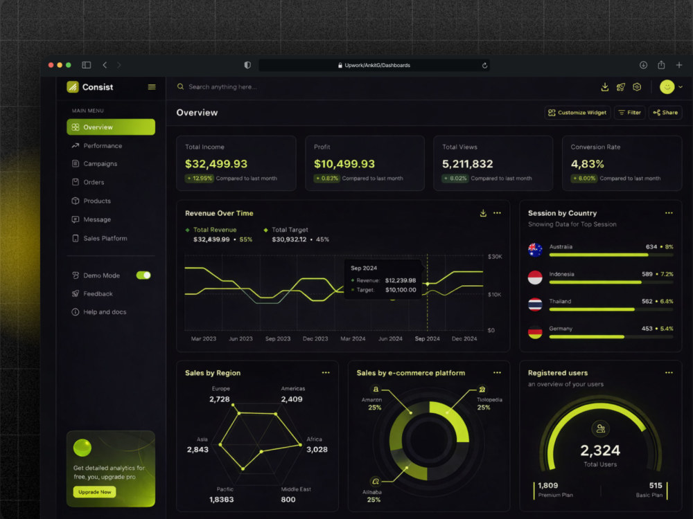Click Europe 2,728 radar label
This screenshot has height=519, width=693.
[220, 394]
